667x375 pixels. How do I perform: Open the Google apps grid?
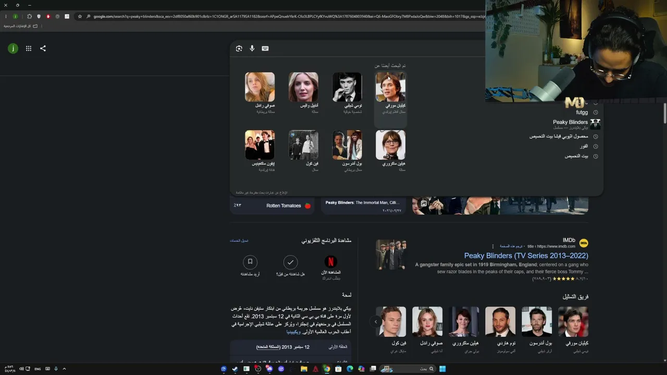29,48
